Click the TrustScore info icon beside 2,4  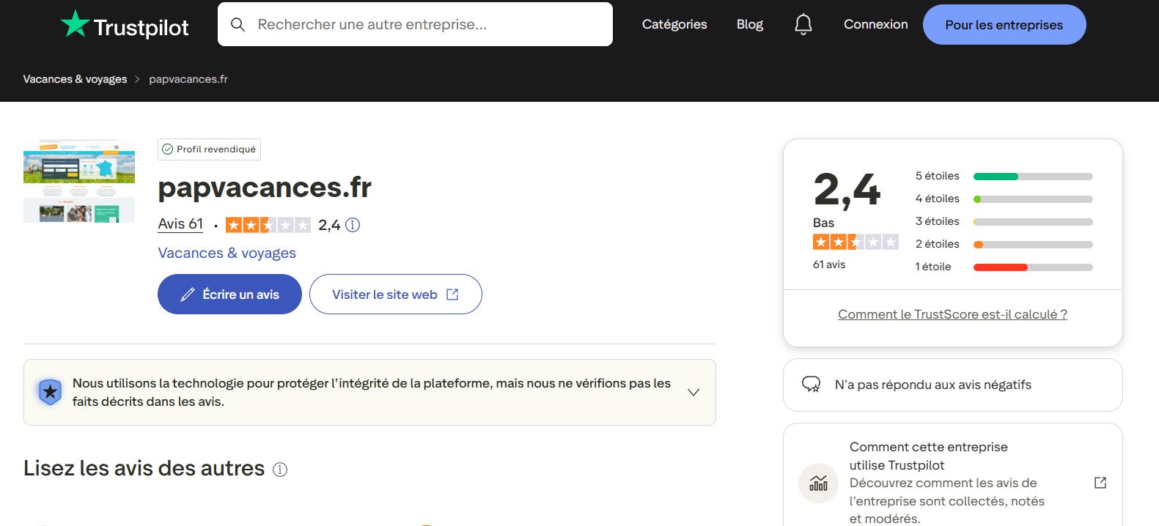(353, 225)
